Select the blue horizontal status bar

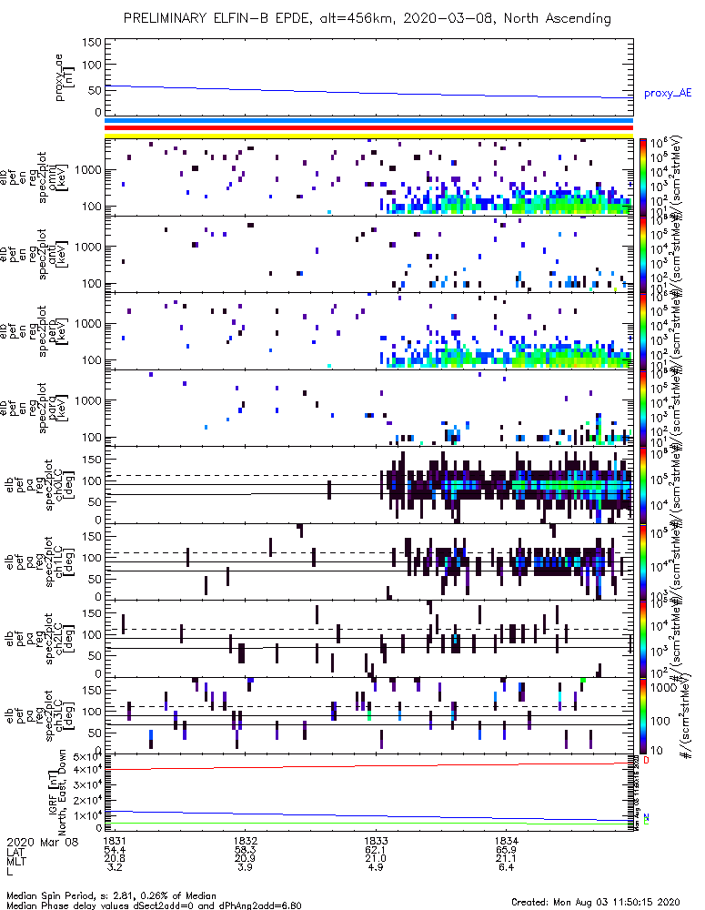pos(369,121)
